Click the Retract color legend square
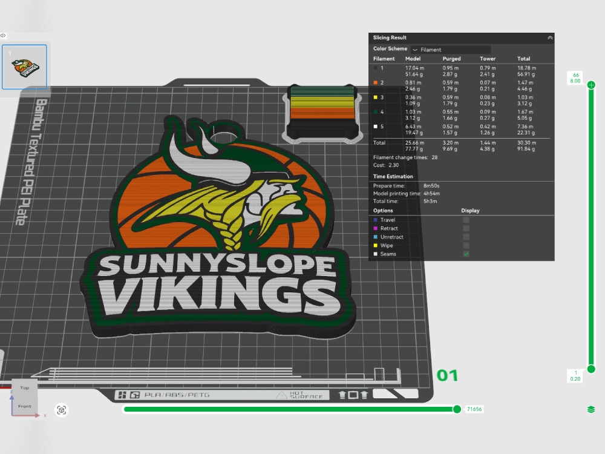This screenshot has width=605, height=454. pyautogui.click(x=376, y=228)
